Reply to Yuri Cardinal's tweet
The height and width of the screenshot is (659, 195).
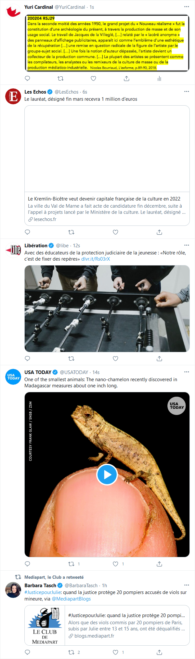(x=28, y=78)
